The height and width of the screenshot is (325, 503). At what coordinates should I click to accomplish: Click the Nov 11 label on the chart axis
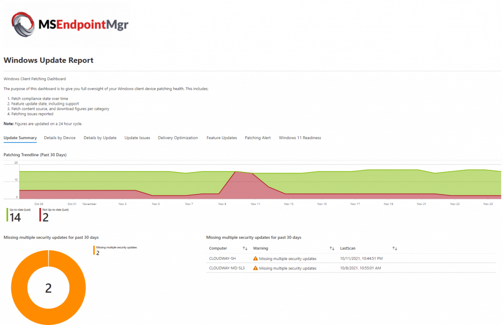coord(255,204)
